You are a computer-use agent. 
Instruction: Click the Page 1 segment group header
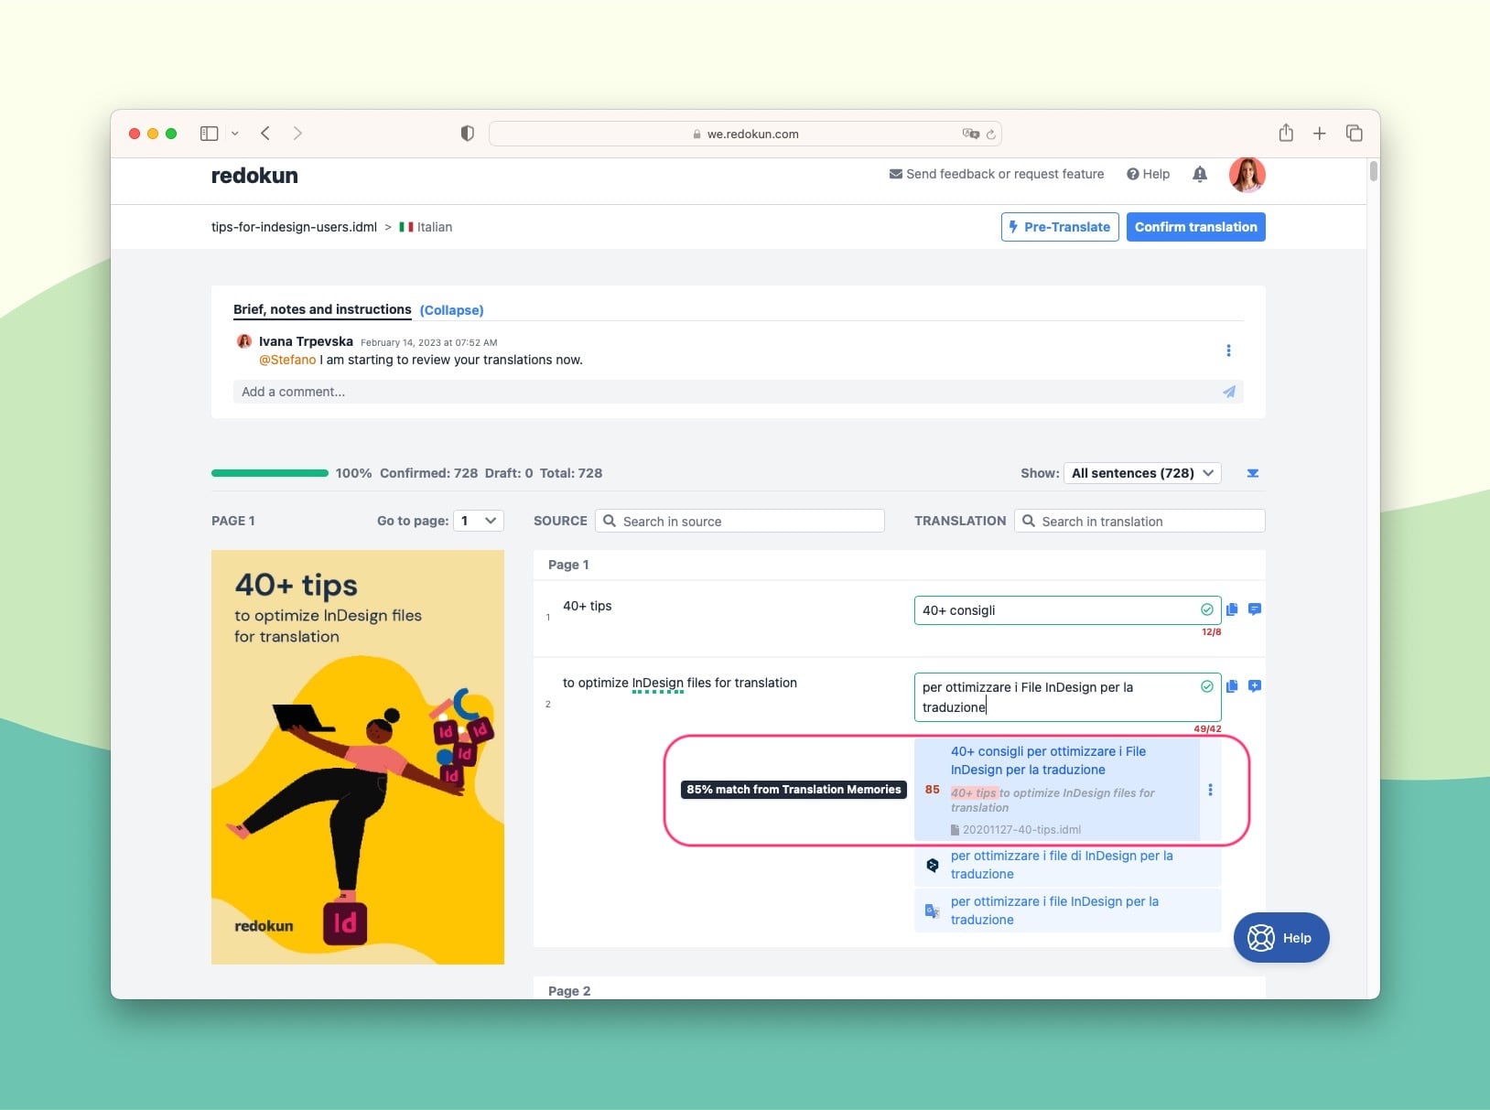pos(900,565)
